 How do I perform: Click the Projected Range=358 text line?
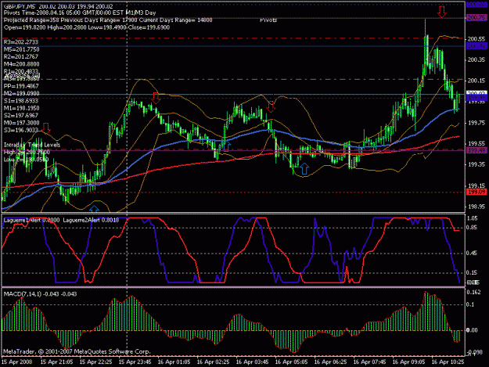tap(108, 20)
